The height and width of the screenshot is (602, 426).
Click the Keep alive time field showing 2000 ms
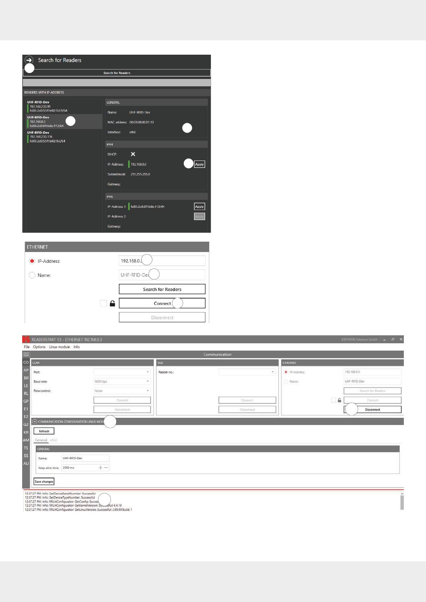[85, 468]
